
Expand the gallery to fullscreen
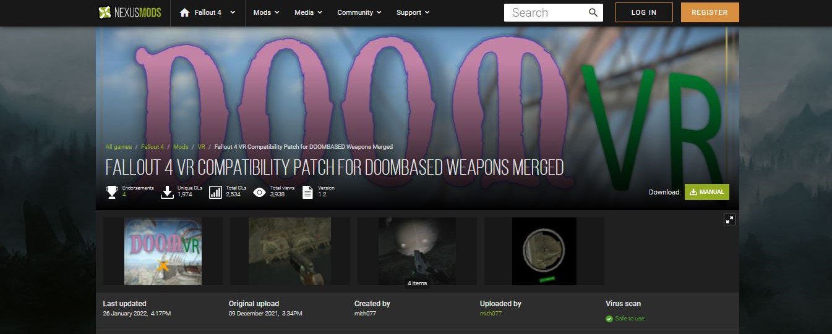(729, 220)
